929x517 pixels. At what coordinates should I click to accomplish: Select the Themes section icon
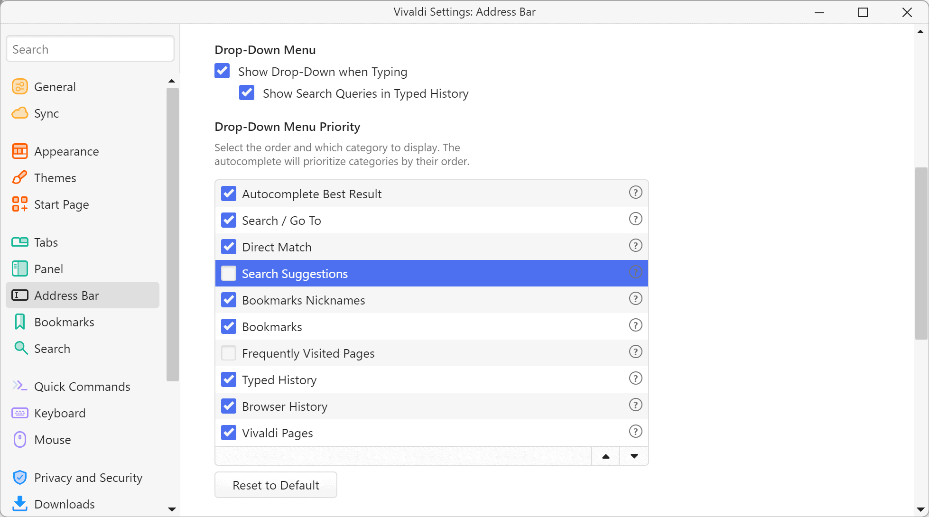pos(19,177)
